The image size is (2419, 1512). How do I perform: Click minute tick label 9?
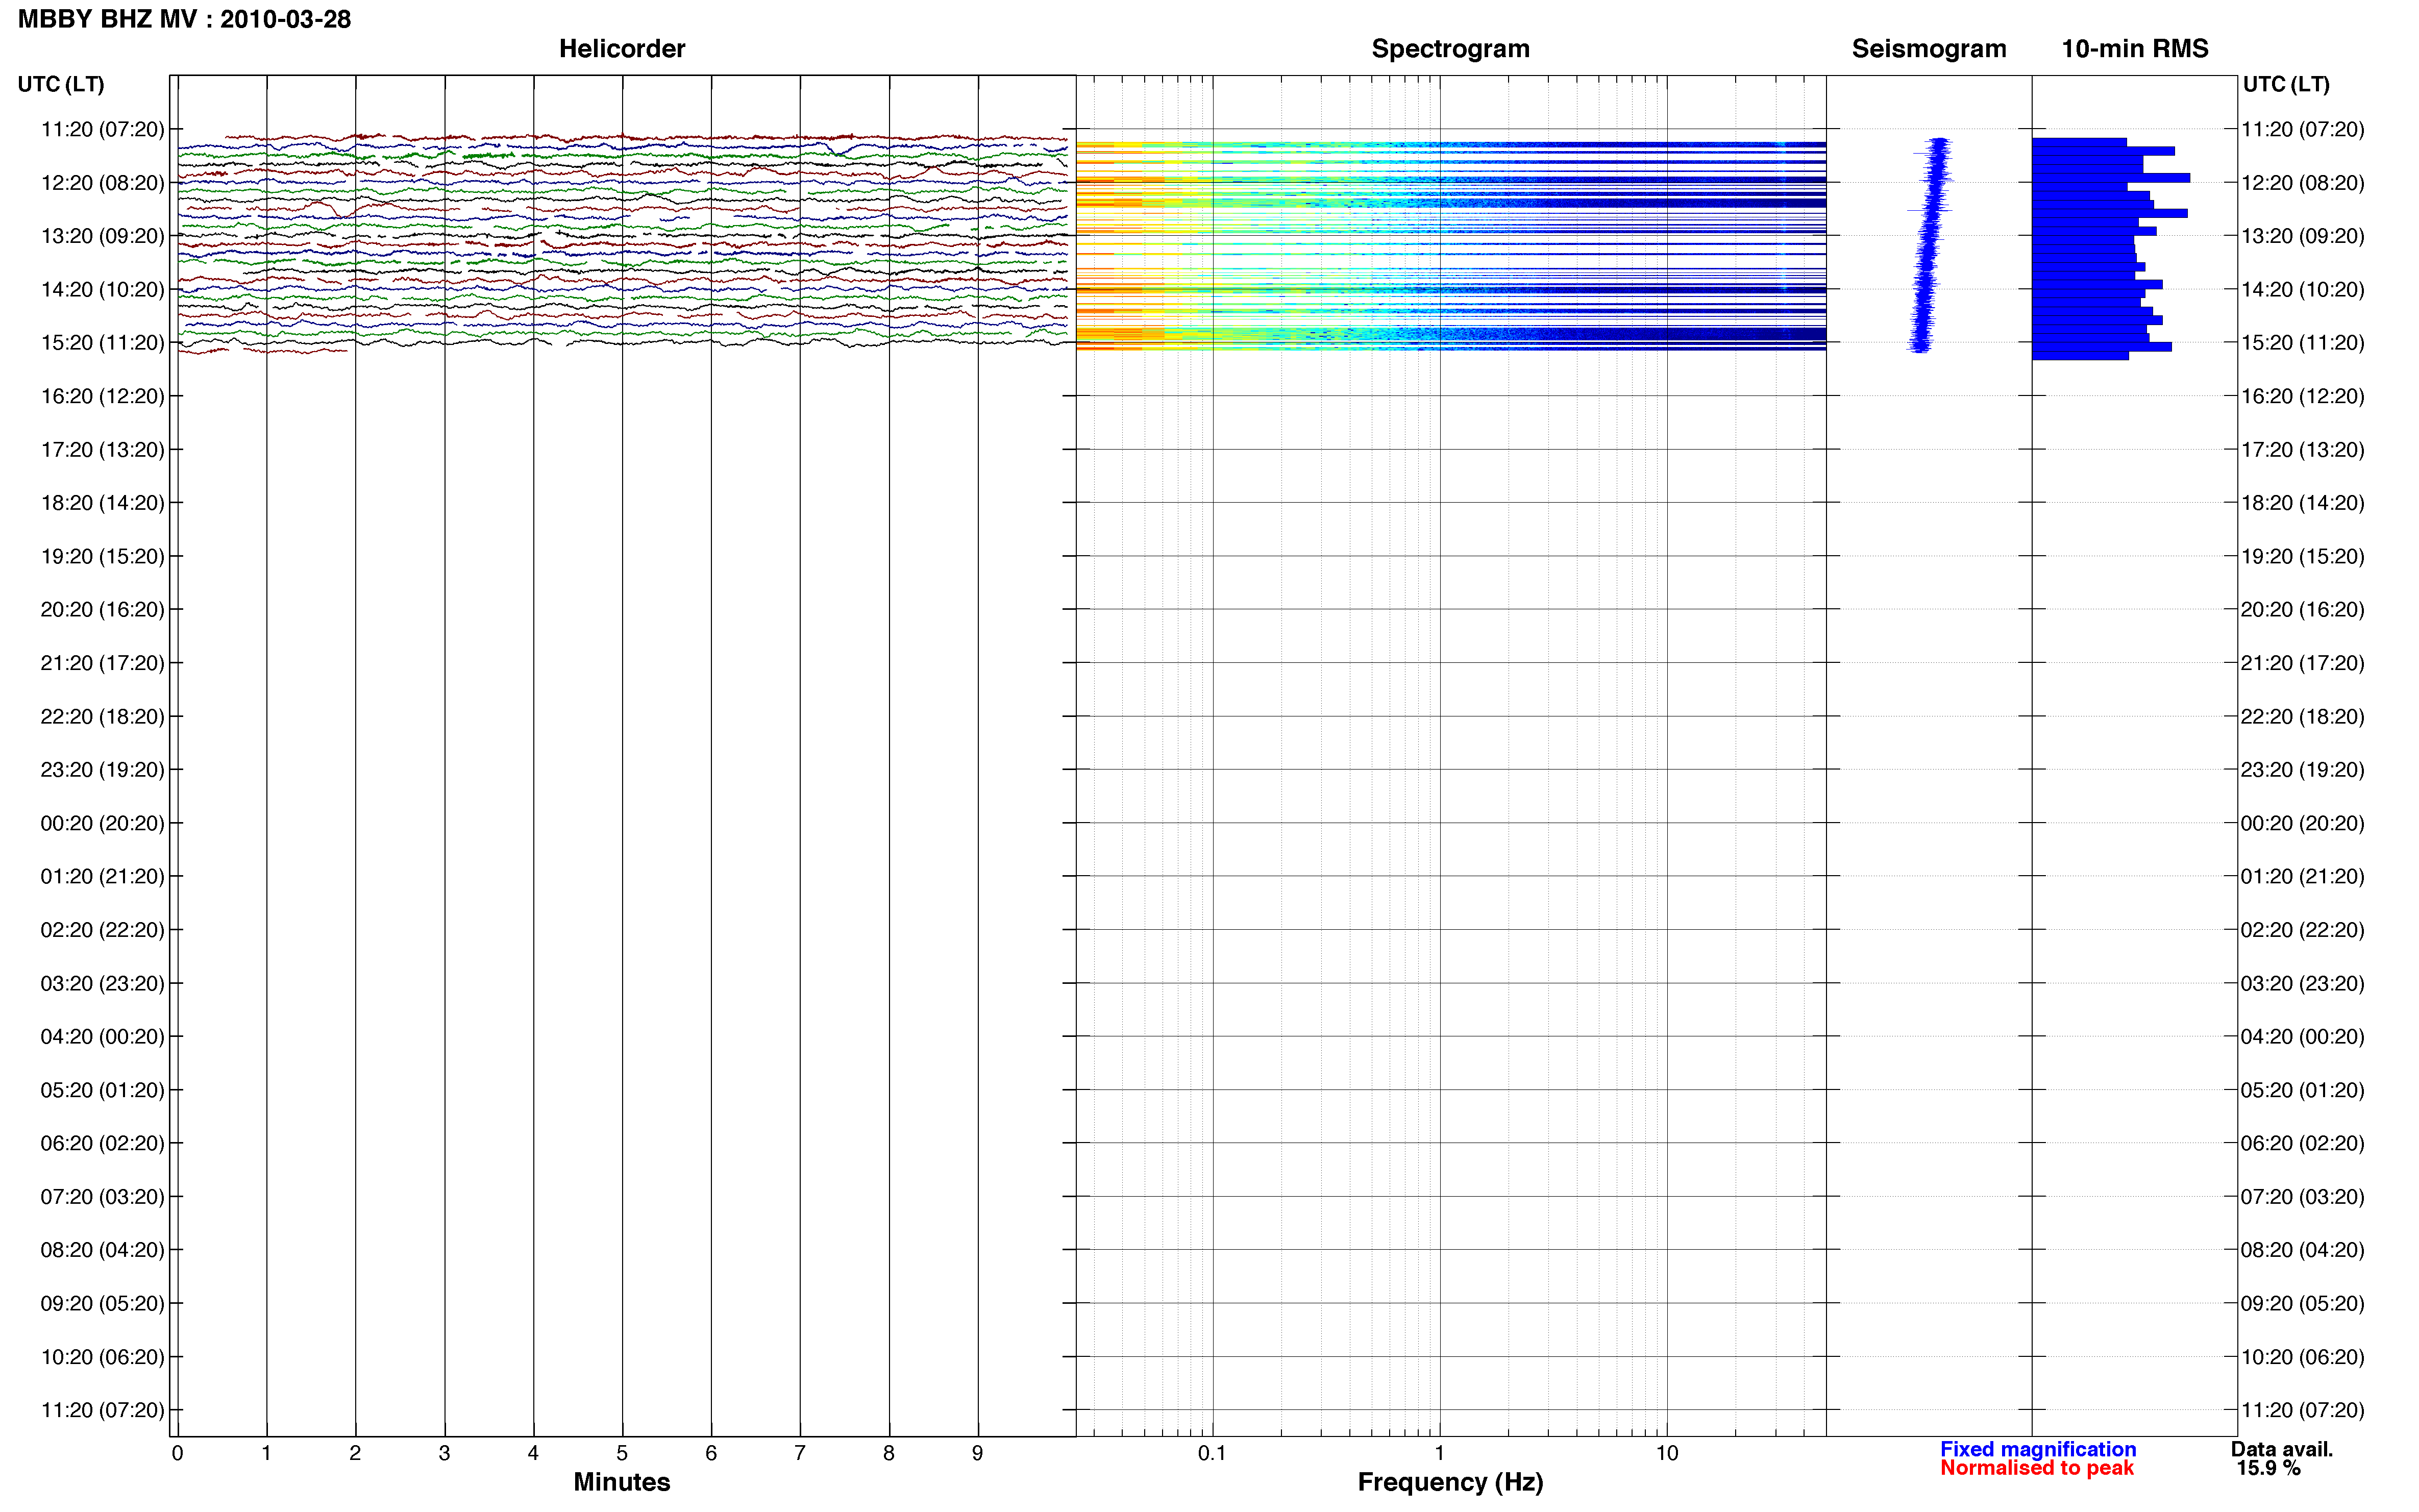(978, 1453)
